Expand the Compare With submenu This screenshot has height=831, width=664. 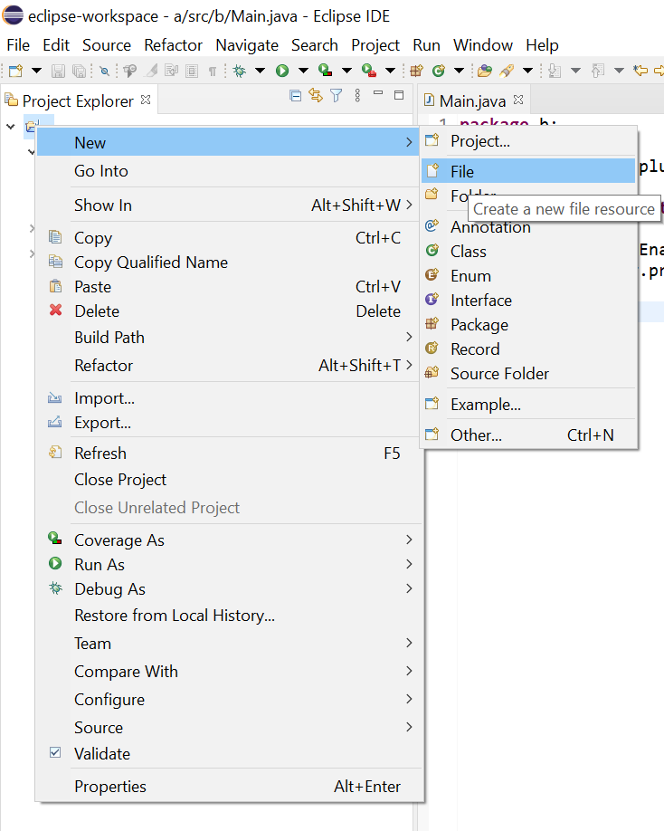click(x=230, y=671)
